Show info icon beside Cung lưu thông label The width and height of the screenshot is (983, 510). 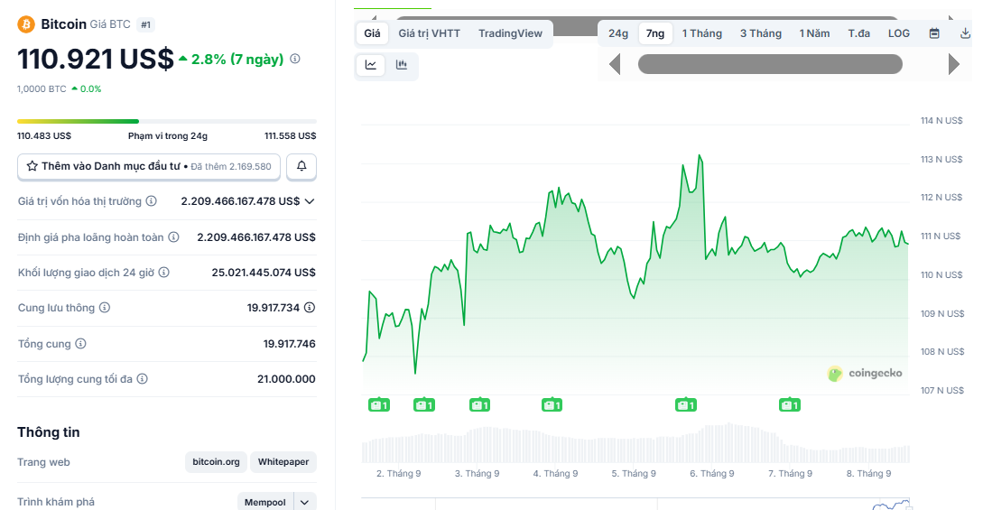[105, 308]
